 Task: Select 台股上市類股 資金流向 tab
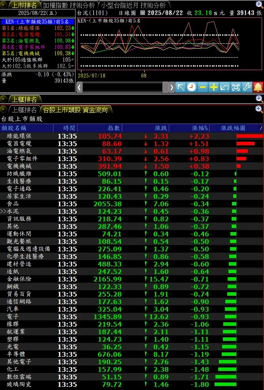pyautogui.click(x=75, y=109)
